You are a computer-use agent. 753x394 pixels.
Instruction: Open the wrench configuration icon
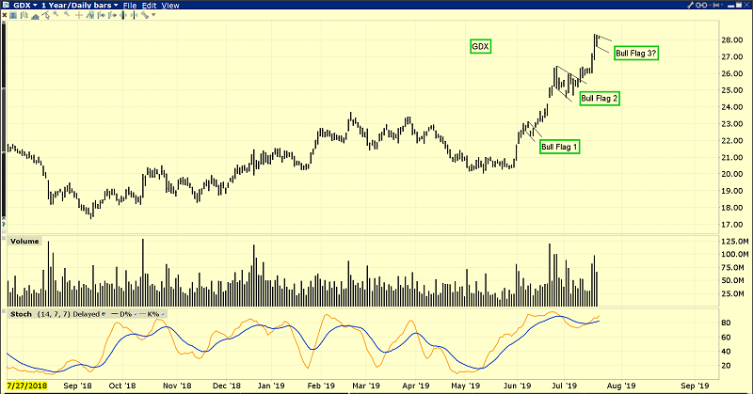pyautogui.click(x=691, y=5)
